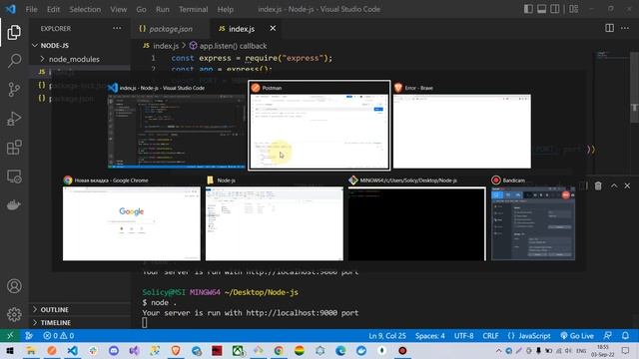
Task: Close the index.js editor tab
Action: pos(273,28)
